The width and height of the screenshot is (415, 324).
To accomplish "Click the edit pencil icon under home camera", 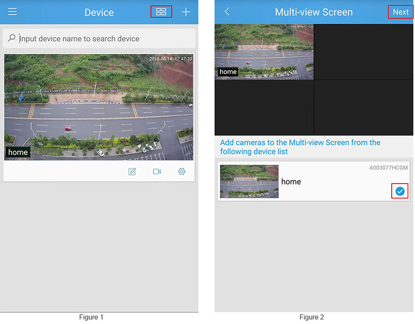I will [x=132, y=172].
